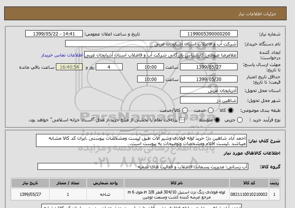This screenshot has width=295, height=208.
Task: Click the unit cell شاخه
Action: (105, 194)
